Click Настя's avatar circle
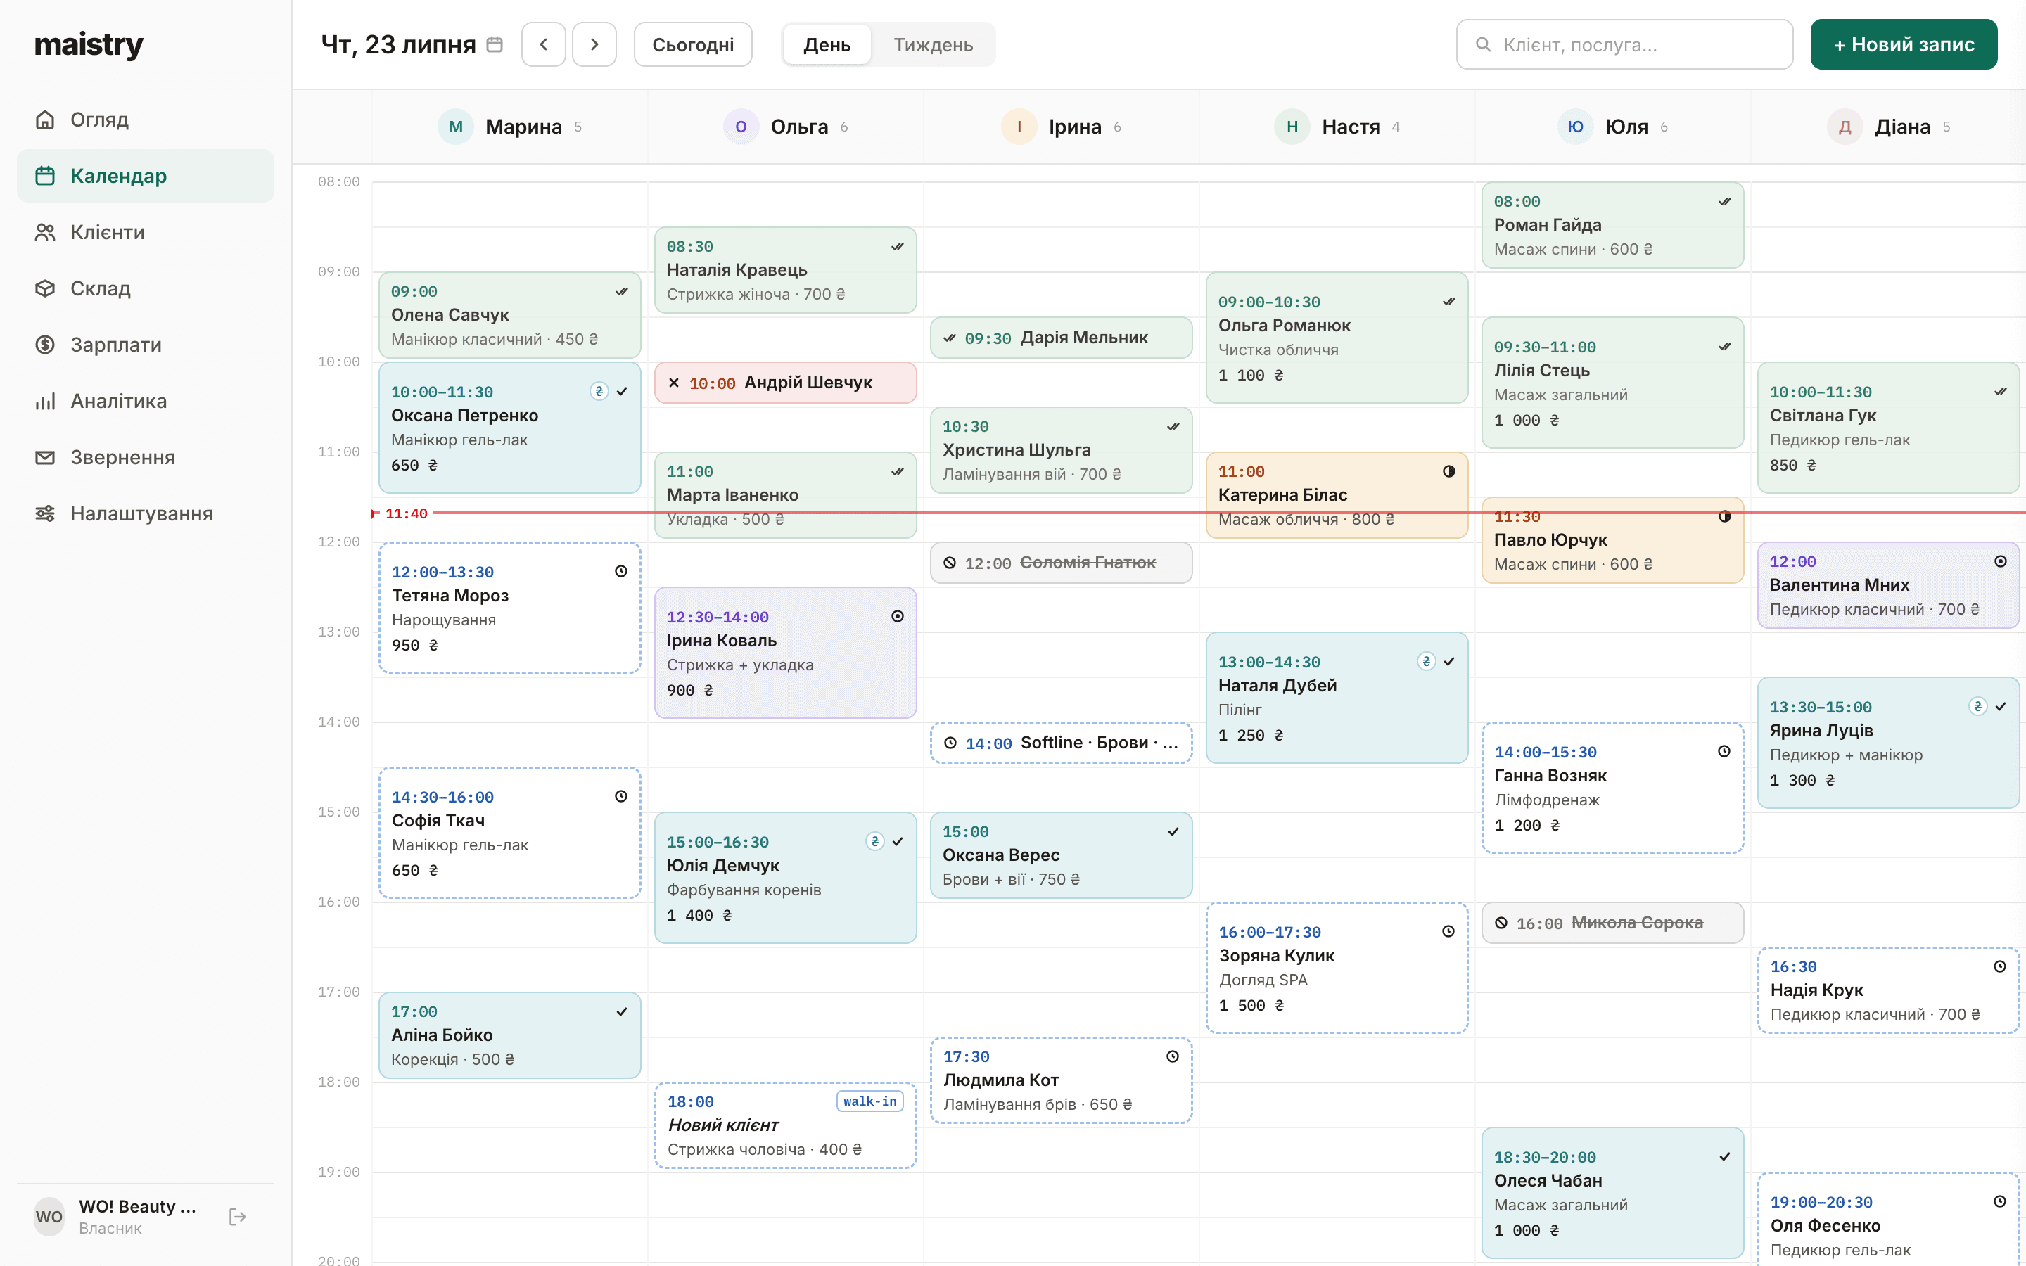The width and height of the screenshot is (2026, 1266). (1292, 127)
